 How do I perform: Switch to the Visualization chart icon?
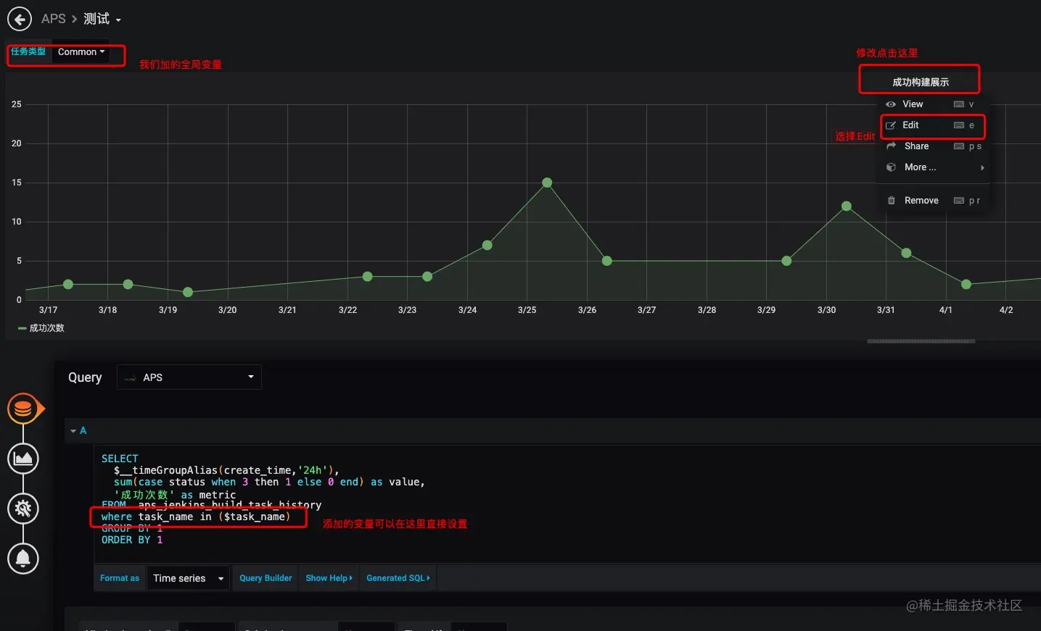tap(23, 459)
